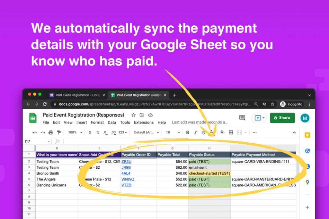Open the Borders icon
The image size is (329, 219).
point(230,132)
